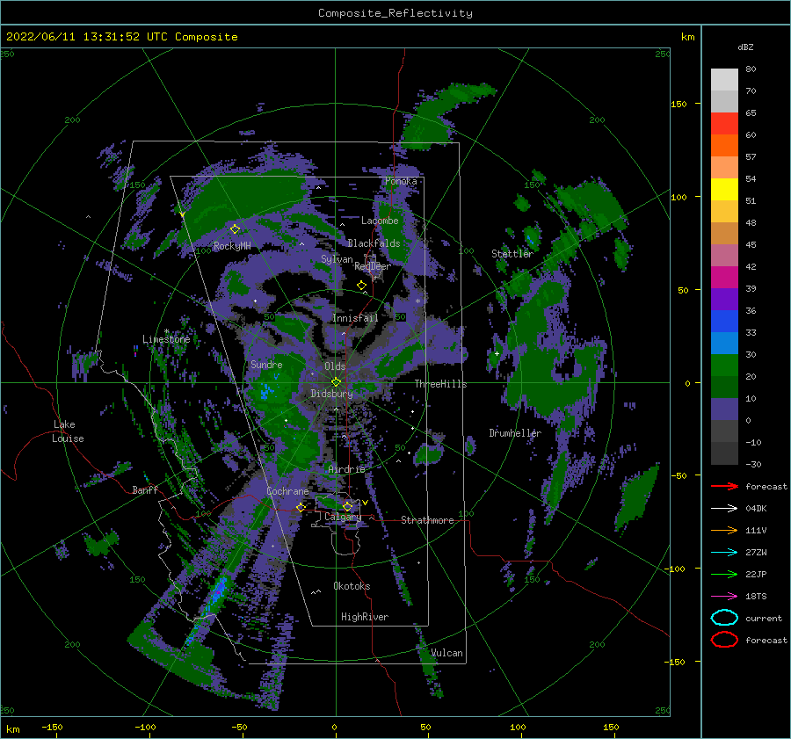Click the red forecast arrow icon

tap(724, 486)
